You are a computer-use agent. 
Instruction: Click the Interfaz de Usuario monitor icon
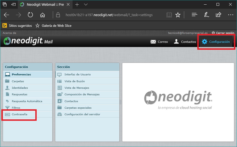(59, 75)
